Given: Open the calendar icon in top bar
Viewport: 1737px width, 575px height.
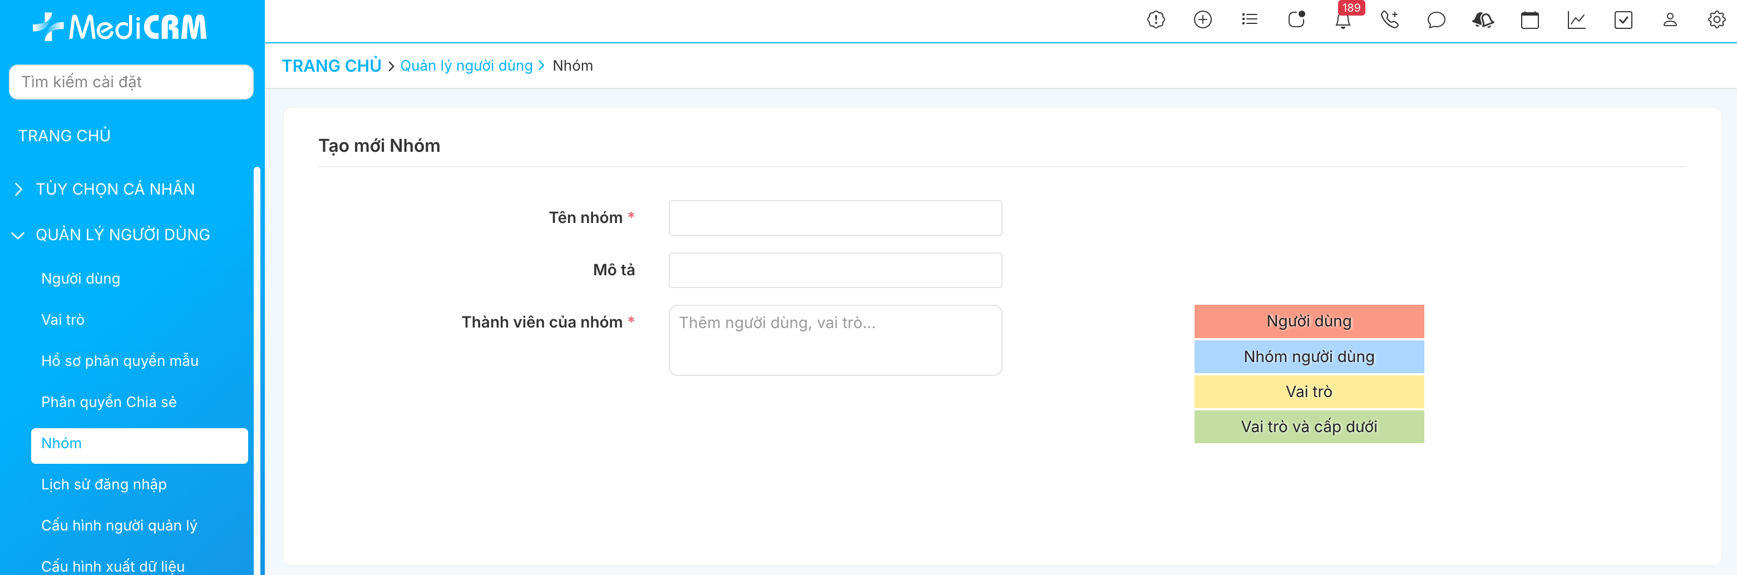Looking at the screenshot, I should click(1529, 20).
